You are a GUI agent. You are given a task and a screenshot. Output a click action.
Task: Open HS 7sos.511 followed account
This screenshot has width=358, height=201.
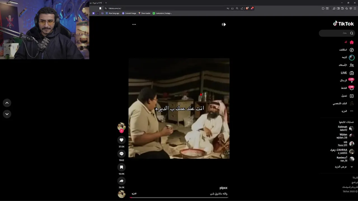[x=346, y=144]
